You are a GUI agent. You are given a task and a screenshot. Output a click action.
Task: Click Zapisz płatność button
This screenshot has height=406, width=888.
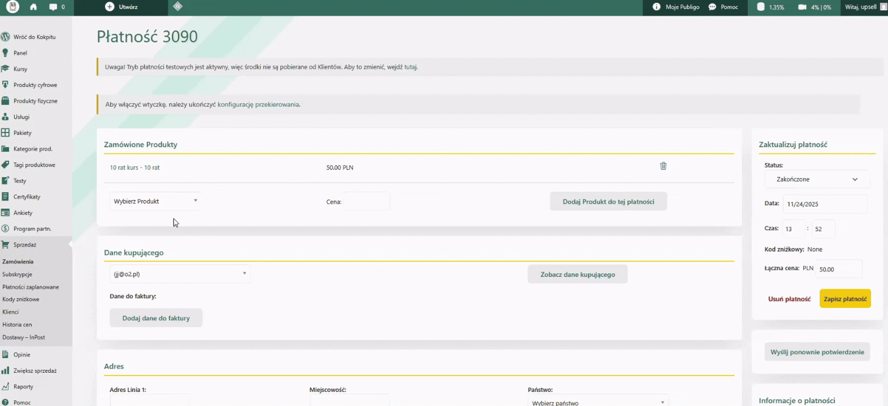(x=845, y=299)
